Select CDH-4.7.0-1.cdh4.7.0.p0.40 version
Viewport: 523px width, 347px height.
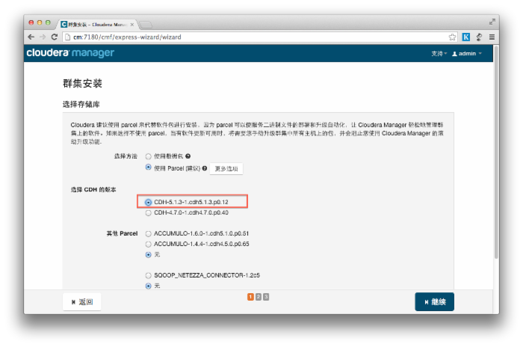coord(148,213)
